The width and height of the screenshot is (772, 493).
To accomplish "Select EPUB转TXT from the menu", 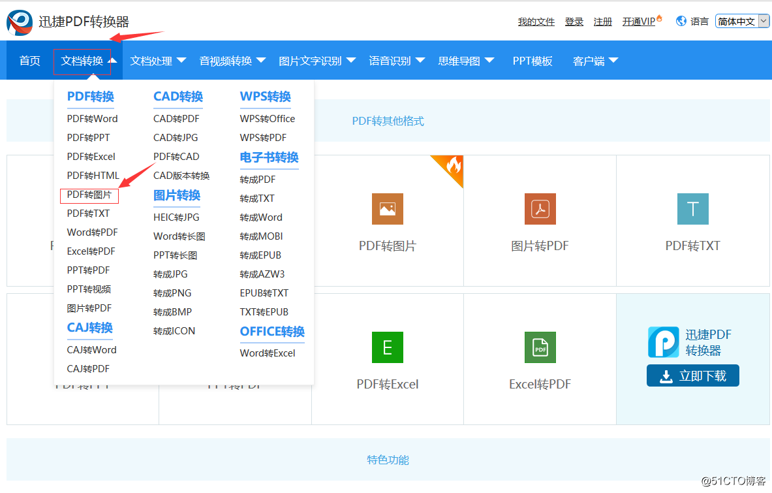I will [x=264, y=293].
